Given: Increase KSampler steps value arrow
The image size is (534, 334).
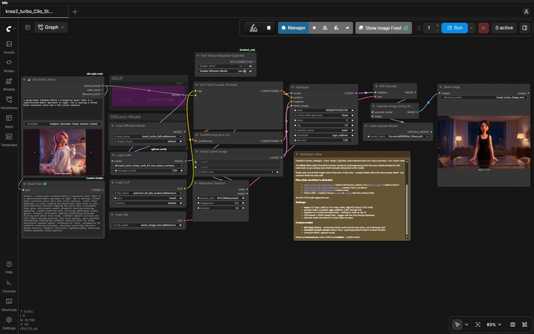Looking at the screenshot, I should pyautogui.click(x=353, y=120).
